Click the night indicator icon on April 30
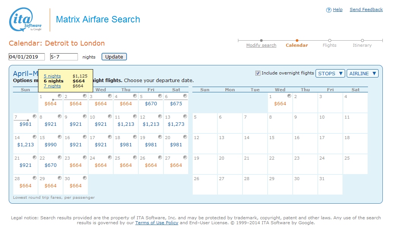 coord(85,178)
